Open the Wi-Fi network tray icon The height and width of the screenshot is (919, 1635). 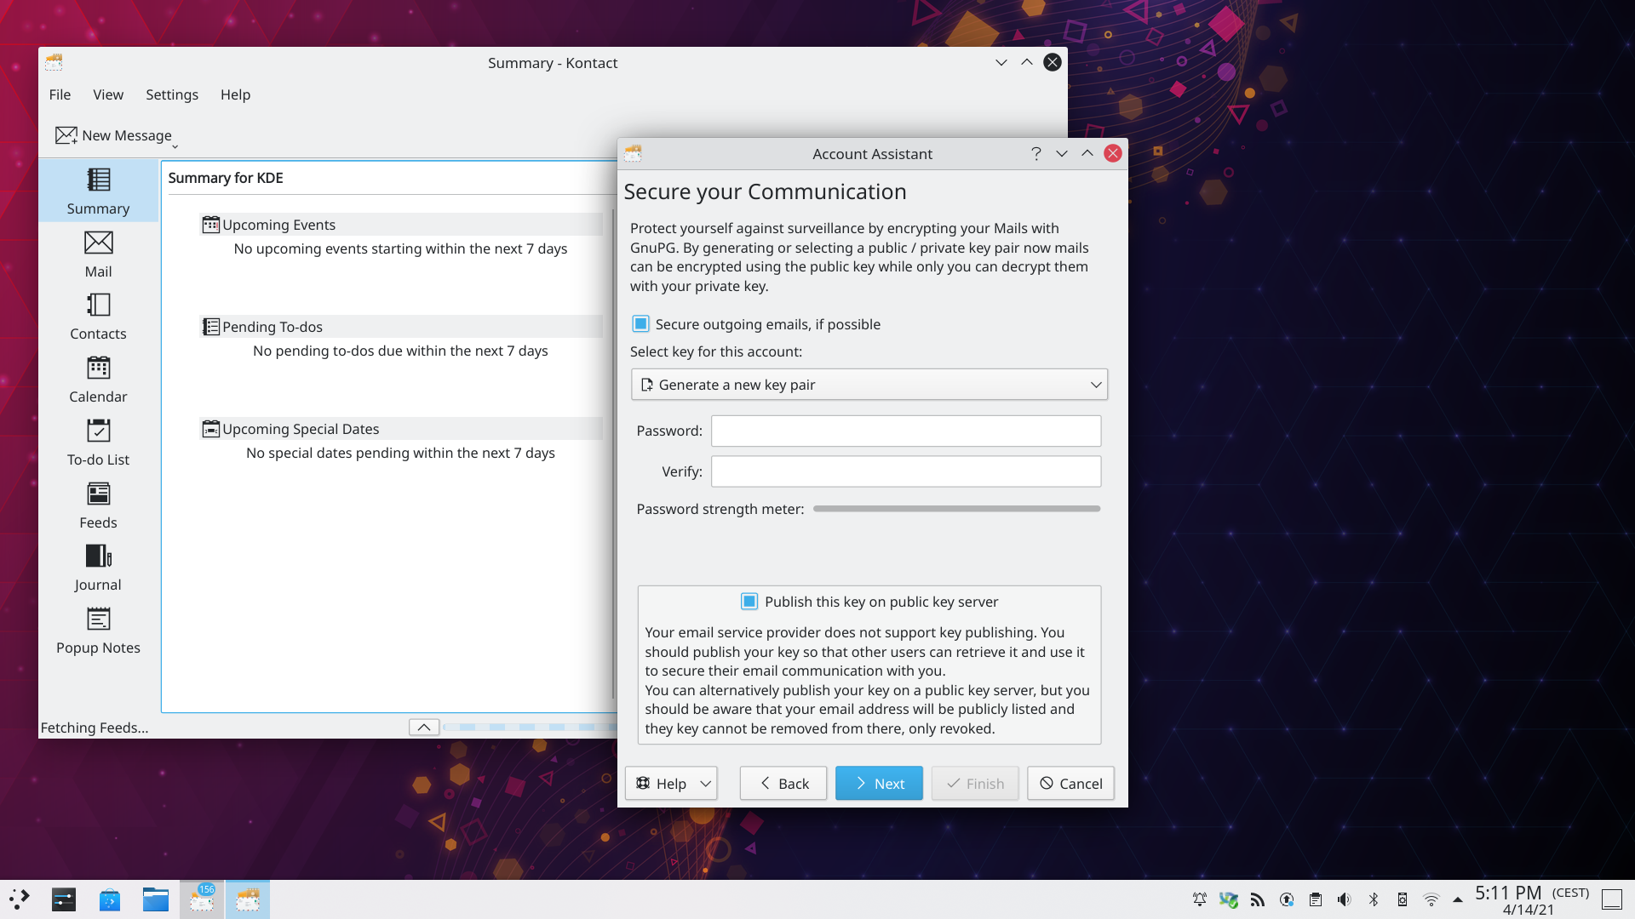click(1431, 899)
